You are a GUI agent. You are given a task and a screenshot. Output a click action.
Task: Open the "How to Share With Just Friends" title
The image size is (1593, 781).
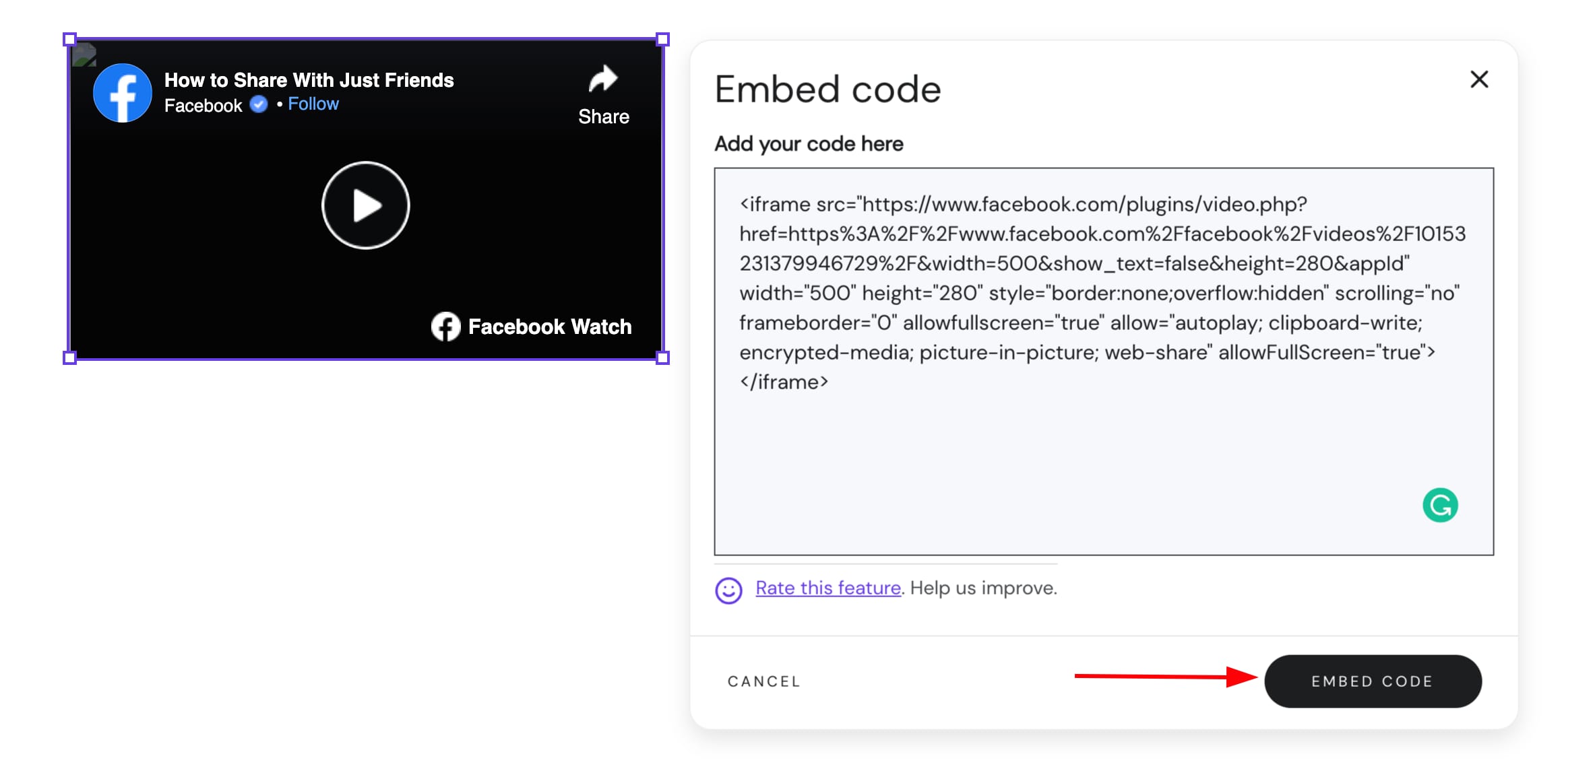[309, 80]
